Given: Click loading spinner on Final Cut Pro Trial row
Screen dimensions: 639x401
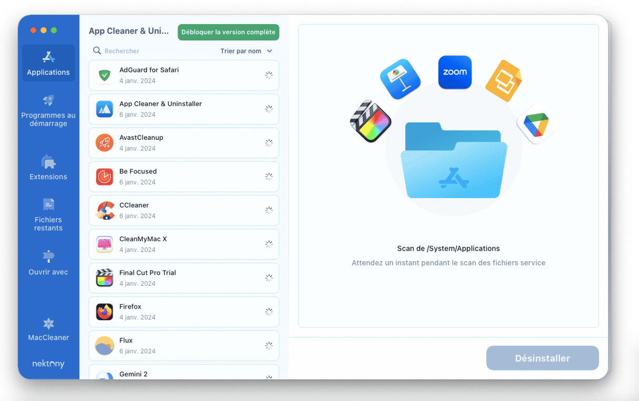Looking at the screenshot, I should (269, 277).
